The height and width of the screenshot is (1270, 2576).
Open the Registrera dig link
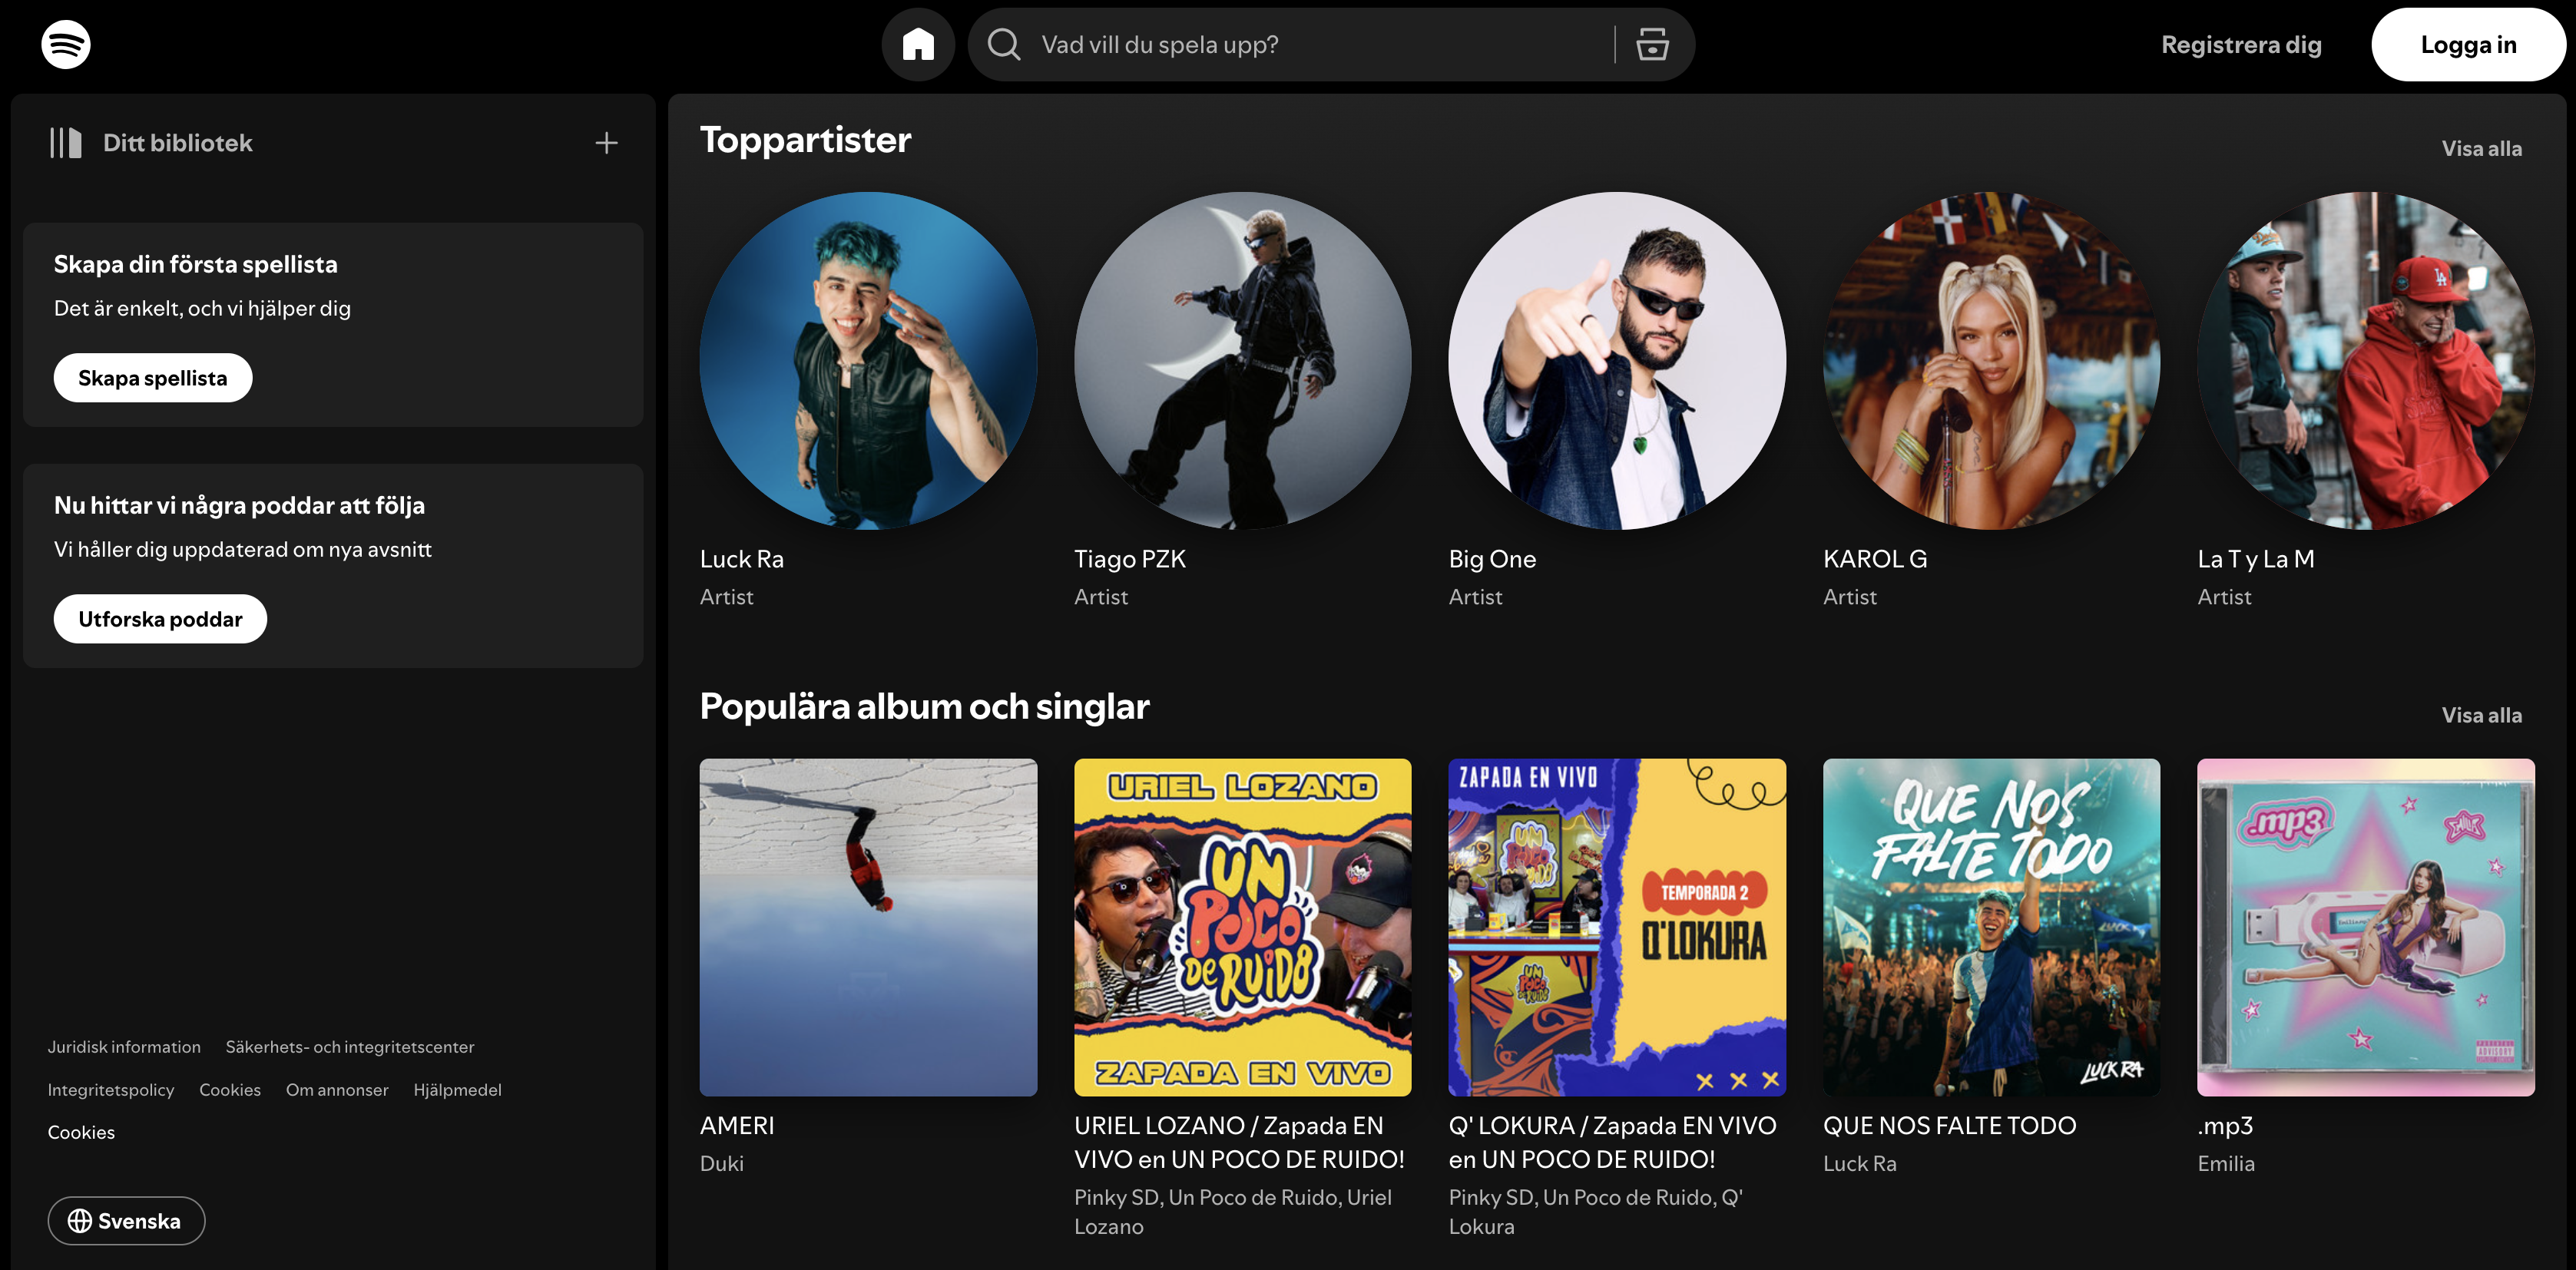click(x=2240, y=45)
